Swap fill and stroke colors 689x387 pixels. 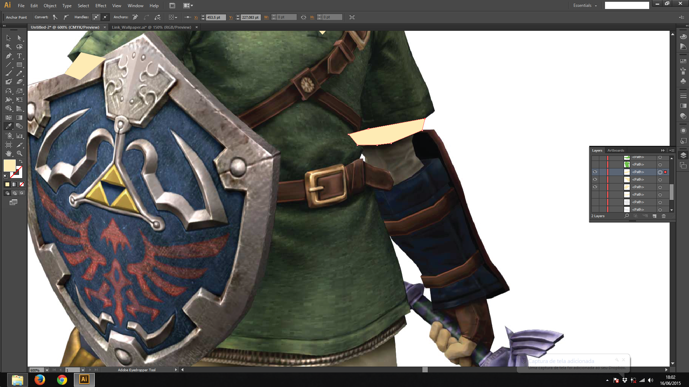pos(21,162)
